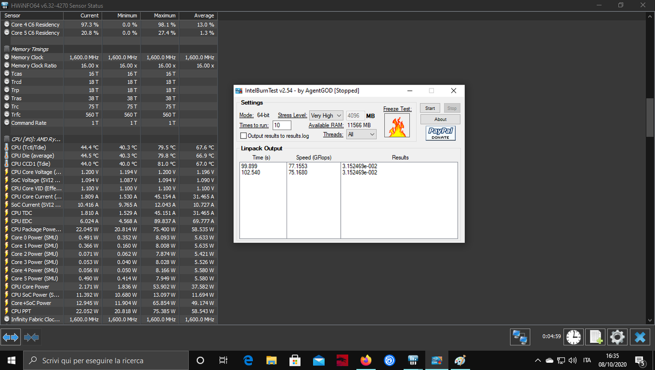Select the Command Rate sensor row
This screenshot has height=370, width=655.
coord(109,123)
